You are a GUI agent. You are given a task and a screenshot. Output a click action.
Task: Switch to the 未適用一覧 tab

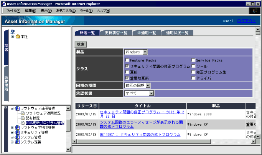click(x=147, y=33)
